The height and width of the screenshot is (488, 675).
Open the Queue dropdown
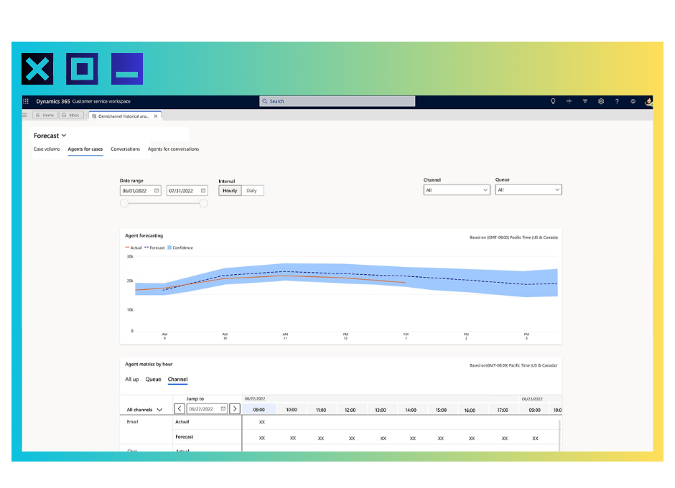(x=529, y=189)
